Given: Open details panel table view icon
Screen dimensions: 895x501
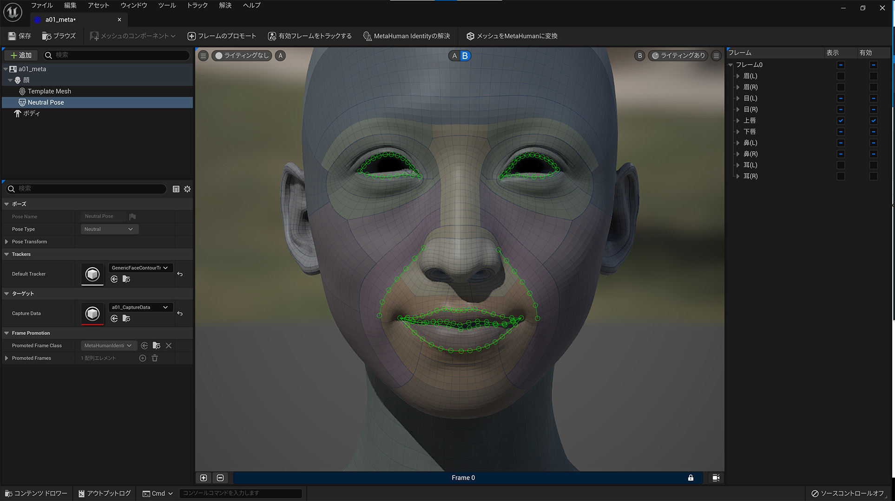Looking at the screenshot, I should click(176, 189).
